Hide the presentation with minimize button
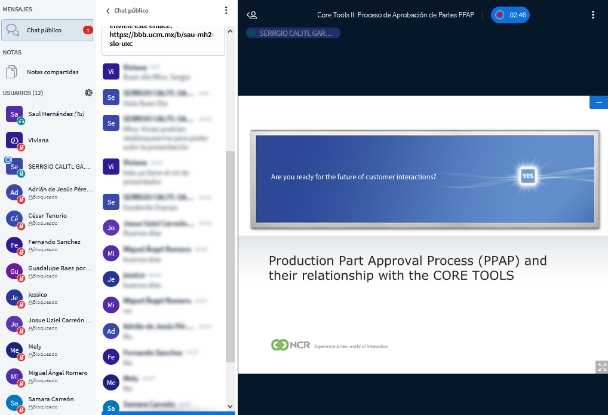Viewport: 608px width, 415px height. [x=598, y=102]
